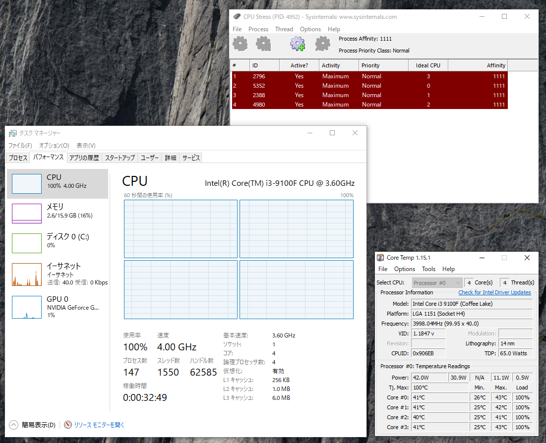This screenshot has width=546, height=443.
Task: Click the gear icon with green plus
Action: pos(298,44)
